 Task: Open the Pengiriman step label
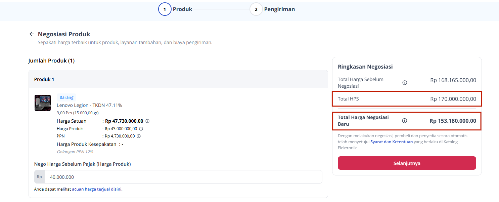point(279,9)
